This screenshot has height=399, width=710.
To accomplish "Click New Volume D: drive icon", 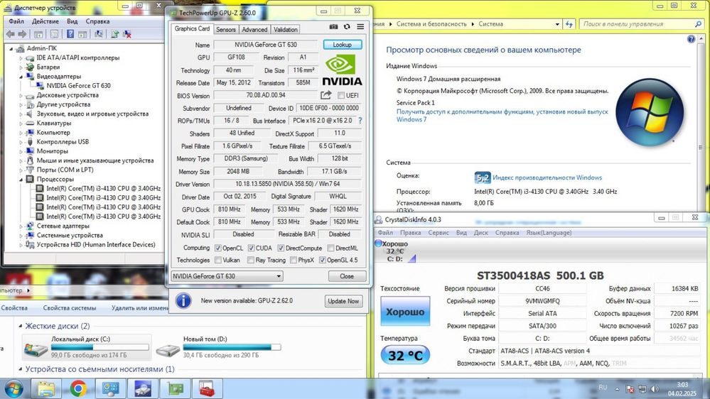I will pos(168,349).
